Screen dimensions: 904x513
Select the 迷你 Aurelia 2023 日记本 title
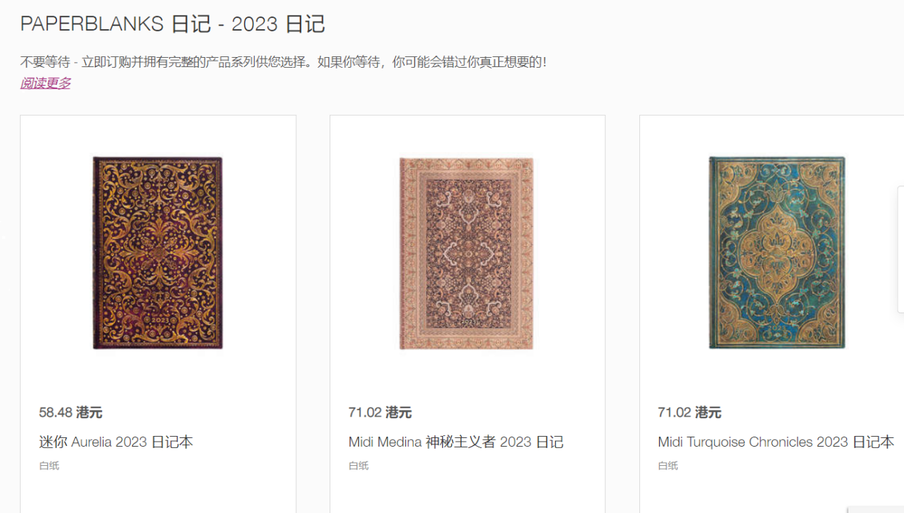(116, 442)
